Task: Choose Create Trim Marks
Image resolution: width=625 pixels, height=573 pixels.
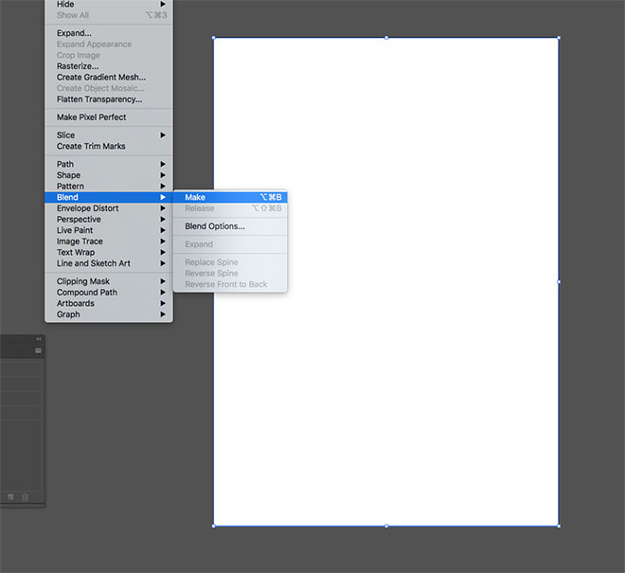Action: [x=109, y=147]
